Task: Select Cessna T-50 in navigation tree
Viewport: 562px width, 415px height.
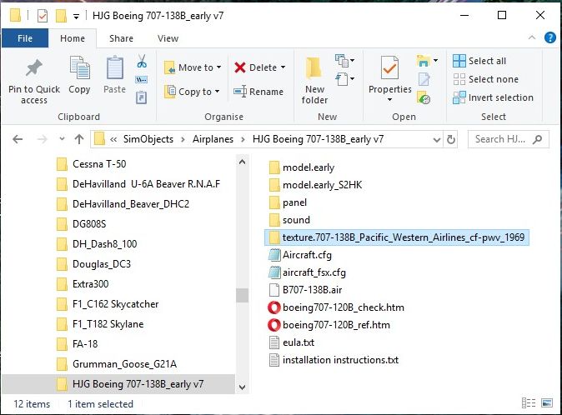Action: click(99, 164)
